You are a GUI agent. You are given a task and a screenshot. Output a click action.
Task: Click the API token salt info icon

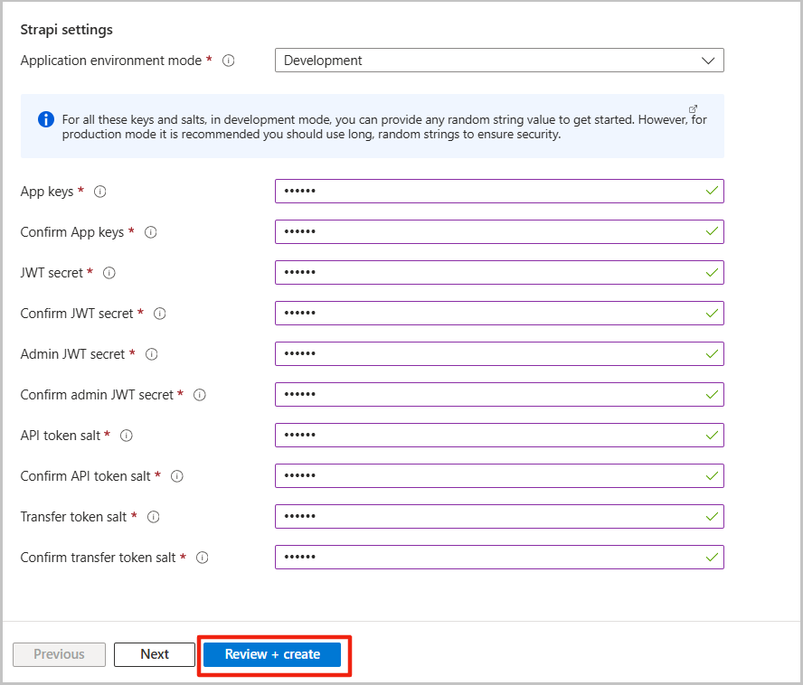point(127,436)
